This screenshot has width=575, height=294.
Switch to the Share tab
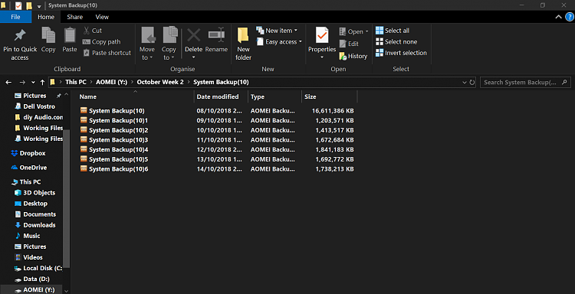tap(75, 17)
